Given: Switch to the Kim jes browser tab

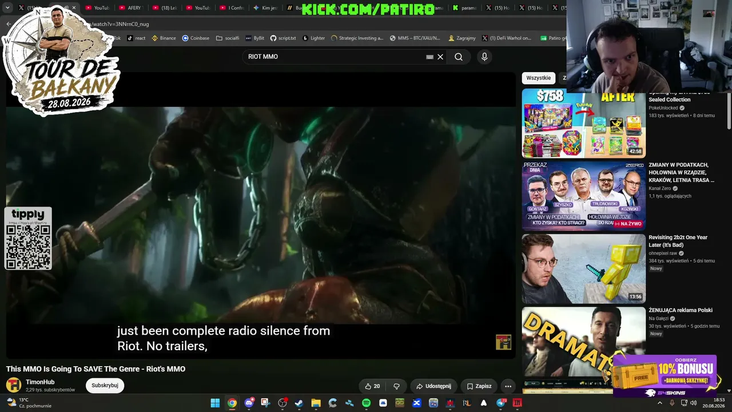Looking at the screenshot, I should 265,8.
